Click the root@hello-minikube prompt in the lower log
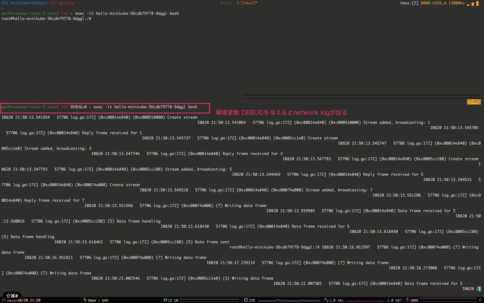 coord(275,247)
